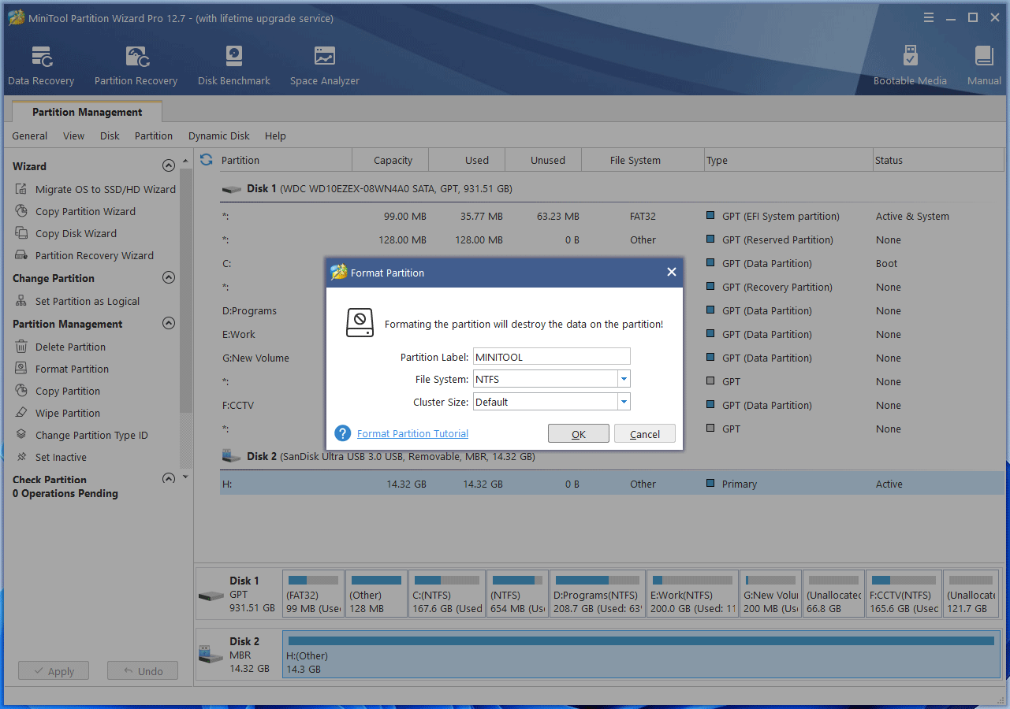This screenshot has width=1010, height=709.
Task: Open the Cluster Size dropdown
Action: [x=624, y=402]
